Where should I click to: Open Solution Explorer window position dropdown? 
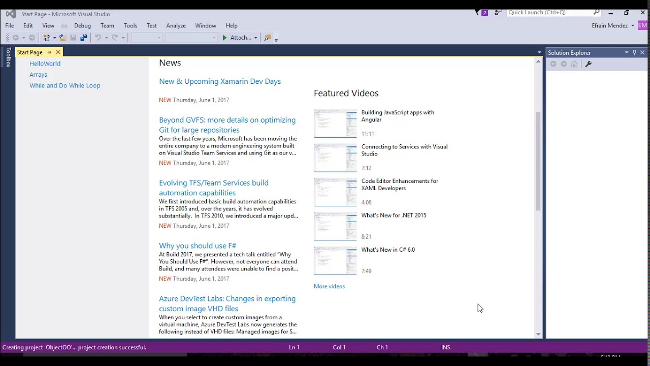coord(627,52)
